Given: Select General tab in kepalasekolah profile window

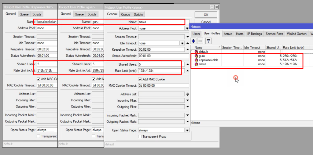Looking at the screenshot, I should click(x=11, y=14).
